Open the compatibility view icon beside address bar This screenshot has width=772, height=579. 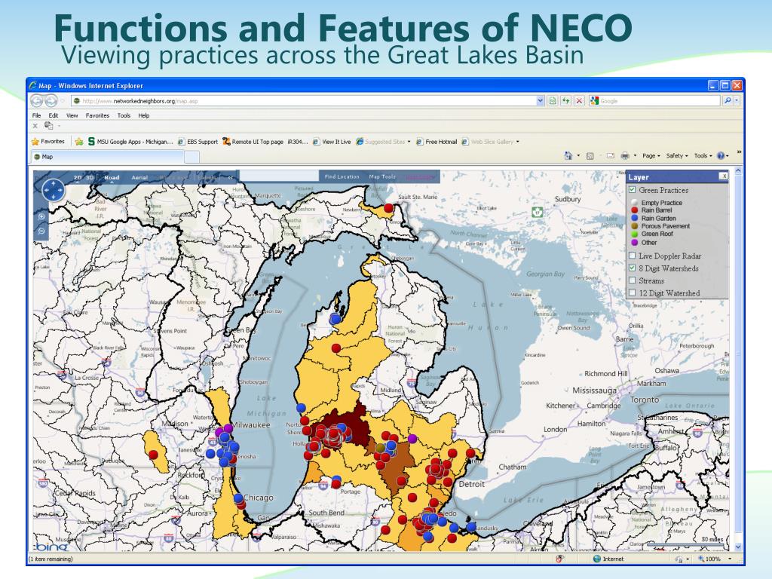553,101
